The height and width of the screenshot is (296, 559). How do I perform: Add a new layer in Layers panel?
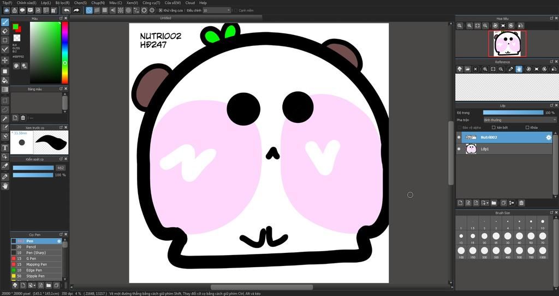click(x=460, y=203)
